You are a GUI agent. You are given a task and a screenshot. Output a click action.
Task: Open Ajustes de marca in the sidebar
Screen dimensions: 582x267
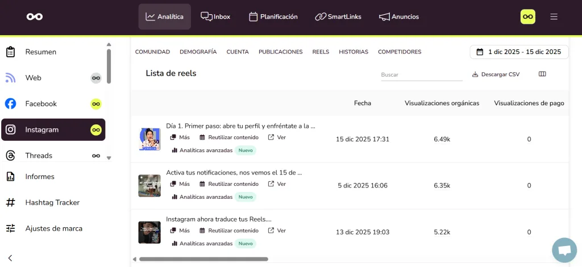click(x=53, y=228)
